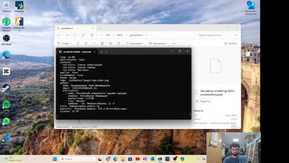Click the file preview thumbnail in details pane
The height and width of the screenshot is (163, 289).
pyautogui.click(x=215, y=66)
